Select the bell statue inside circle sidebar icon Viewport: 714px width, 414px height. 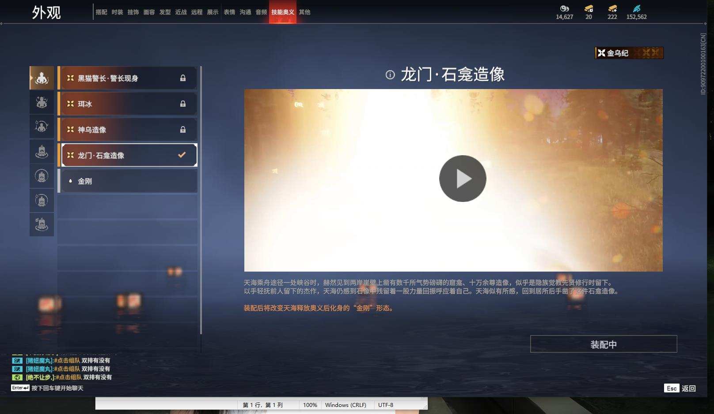pos(42,176)
